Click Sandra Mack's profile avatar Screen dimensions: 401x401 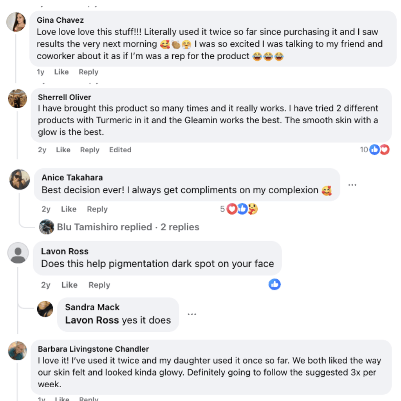(x=45, y=309)
